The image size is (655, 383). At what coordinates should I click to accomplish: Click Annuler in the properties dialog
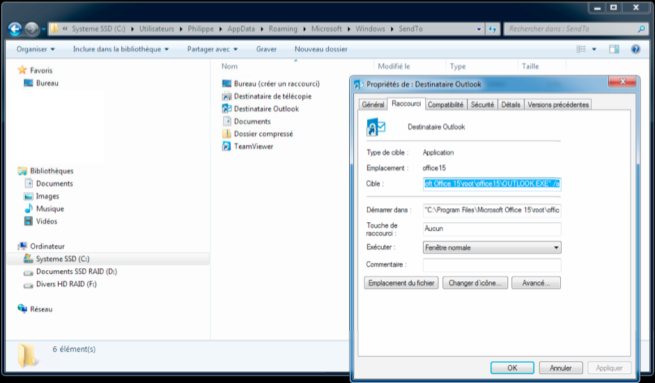(x=561, y=368)
